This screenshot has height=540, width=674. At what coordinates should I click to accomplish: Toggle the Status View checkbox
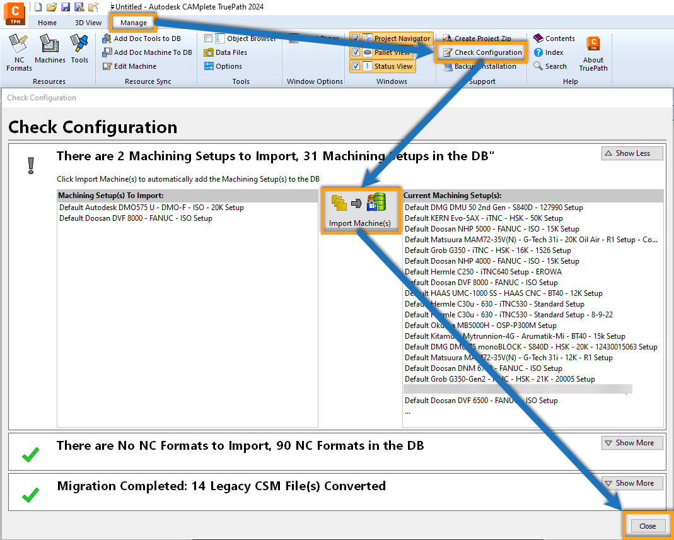coord(356,66)
